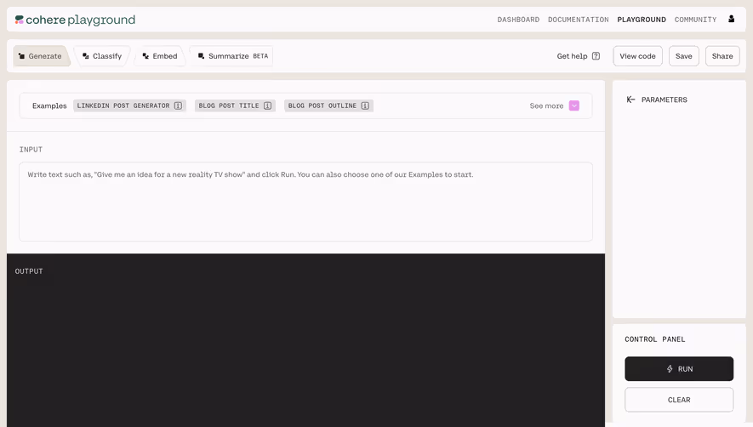Click the Cohere logo icon

pos(20,20)
